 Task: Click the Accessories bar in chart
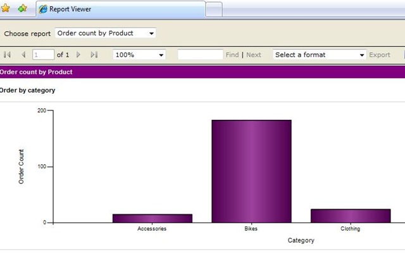click(x=153, y=218)
